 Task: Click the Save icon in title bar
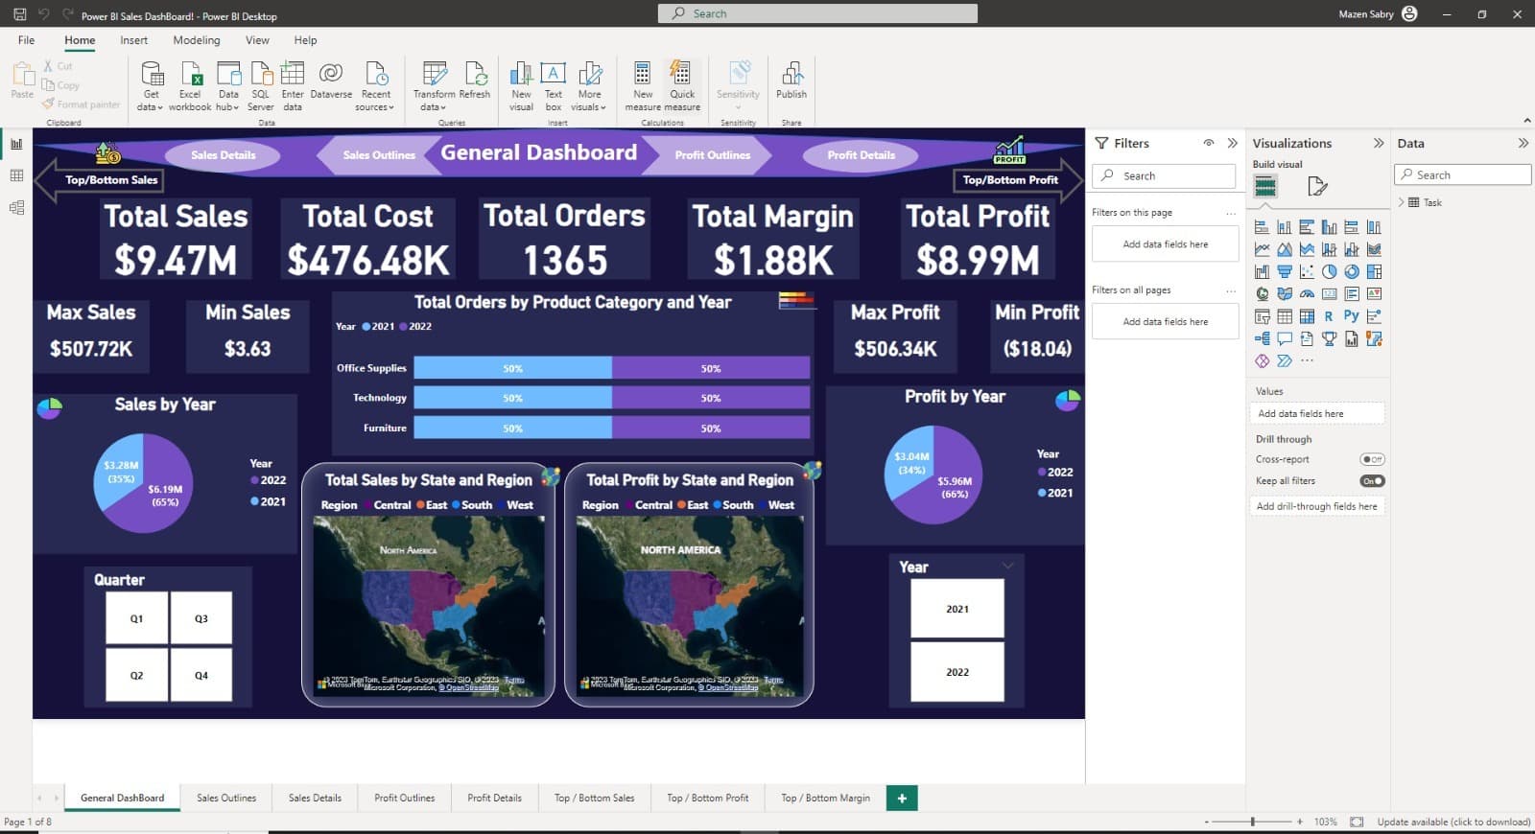tap(19, 14)
